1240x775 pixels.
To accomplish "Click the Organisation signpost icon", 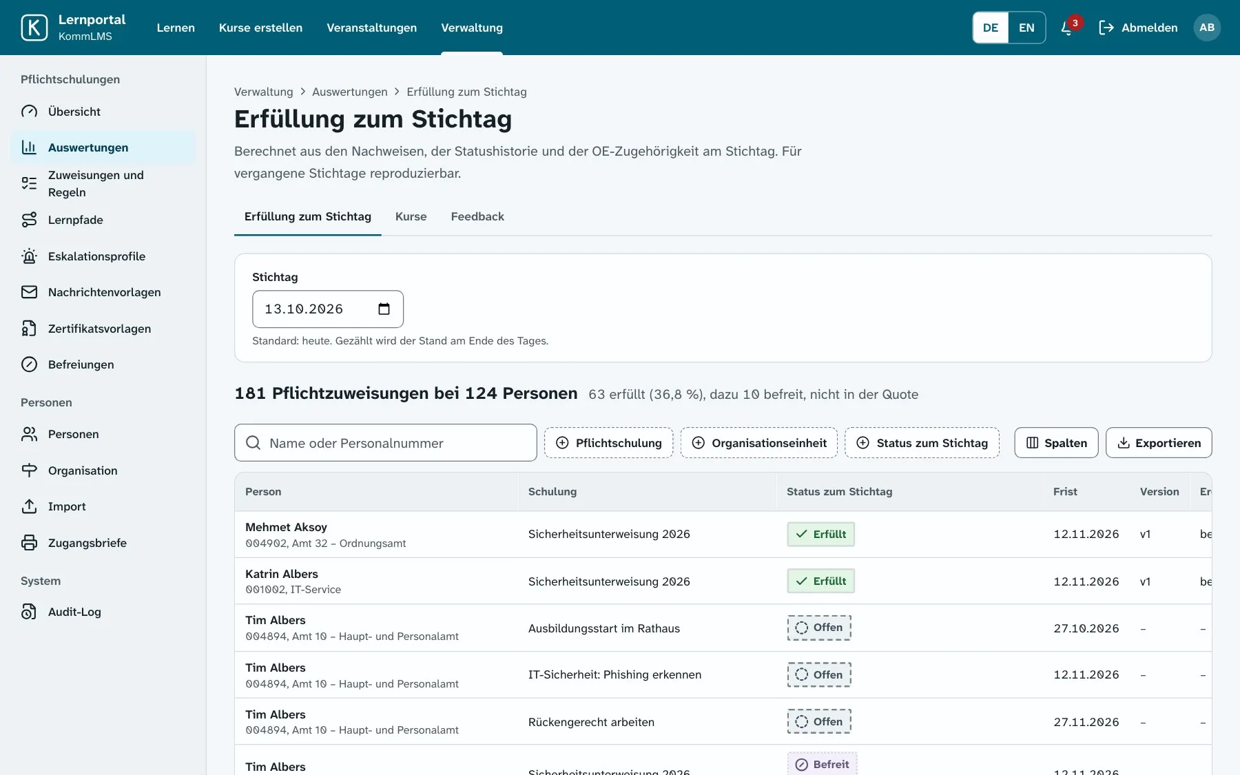I will pyautogui.click(x=29, y=471).
